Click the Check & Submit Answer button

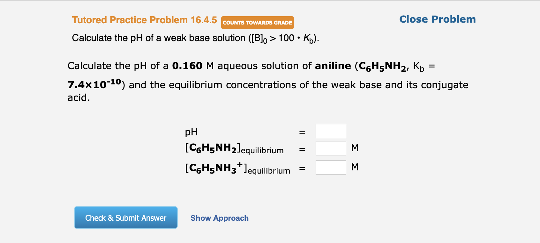tap(125, 218)
